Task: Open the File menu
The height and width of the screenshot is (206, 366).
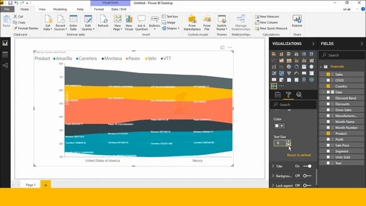Action: pos(7,9)
